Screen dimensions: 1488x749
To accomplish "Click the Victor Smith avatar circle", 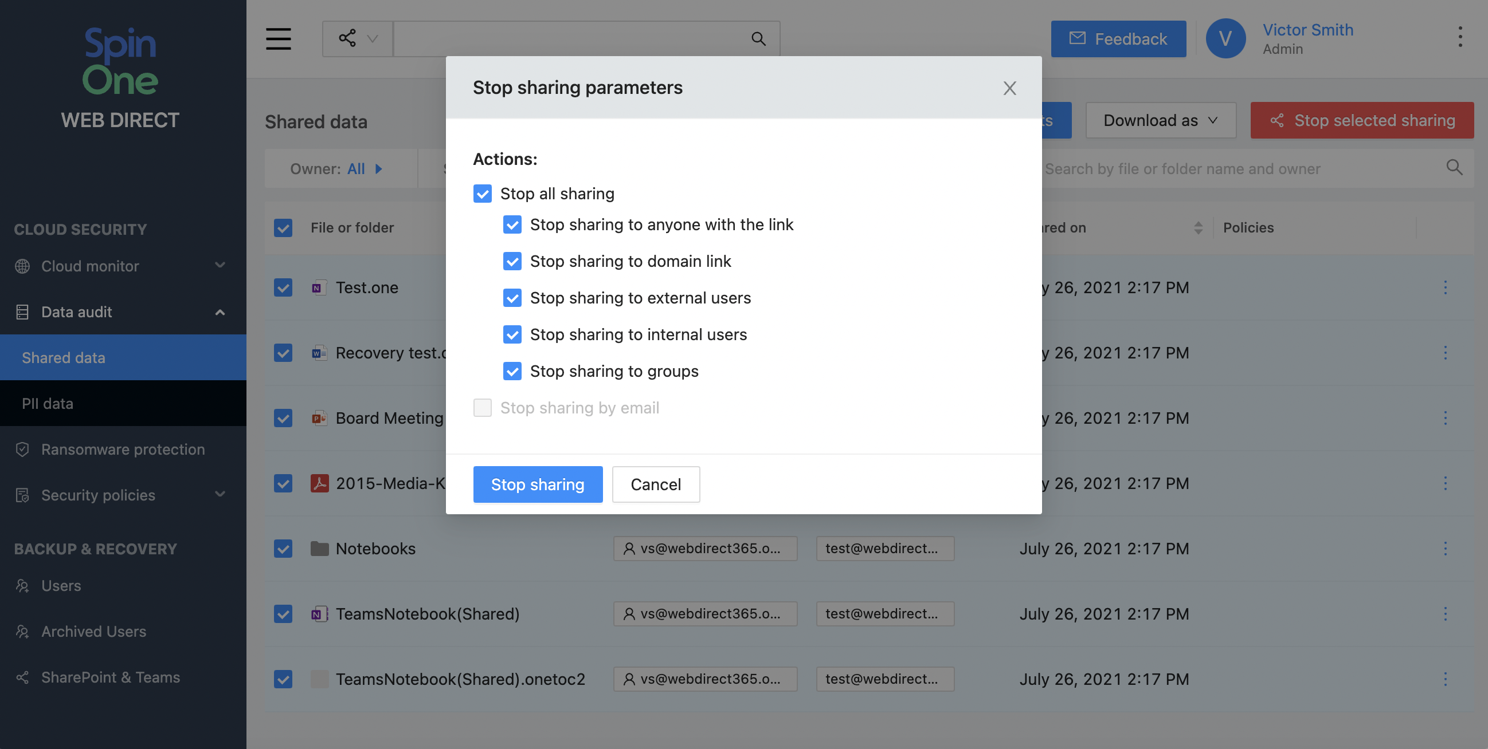I will pos(1224,39).
